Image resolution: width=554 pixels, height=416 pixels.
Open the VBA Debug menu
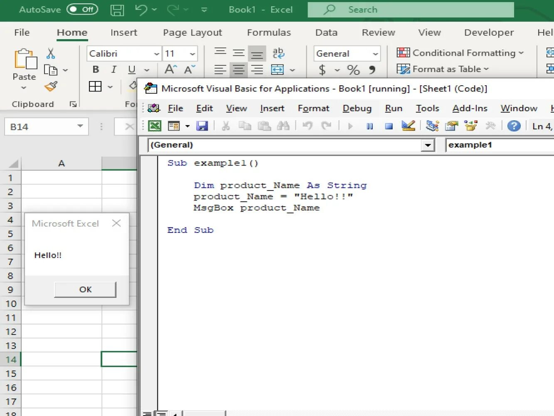point(357,108)
